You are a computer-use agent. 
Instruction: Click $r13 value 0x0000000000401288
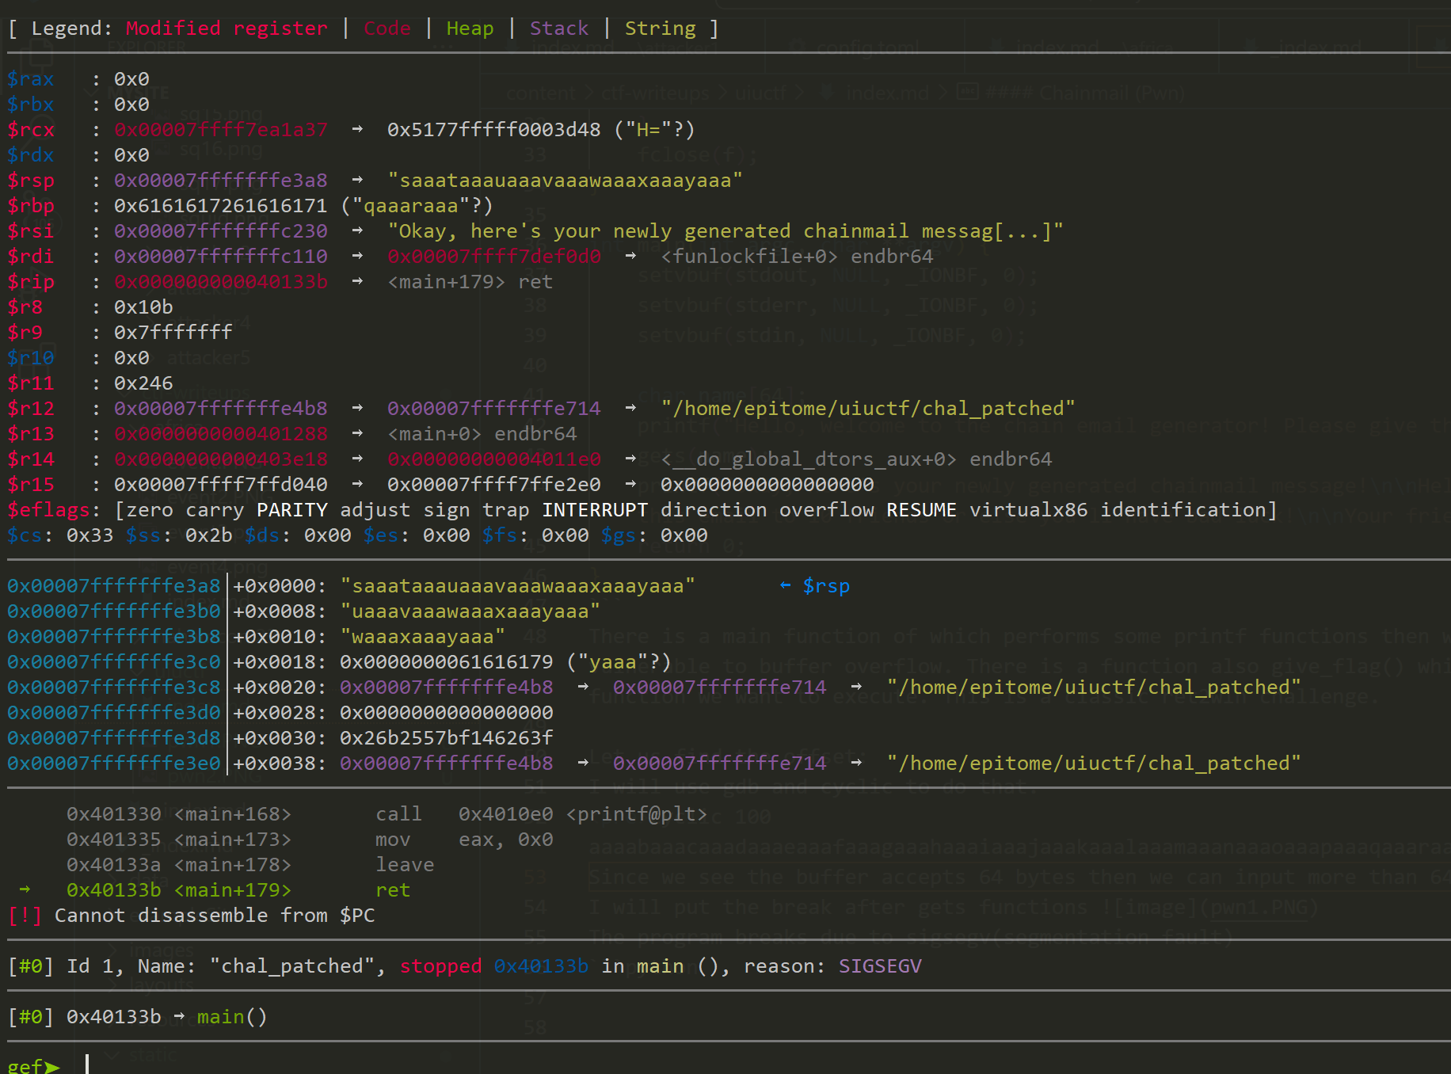(221, 434)
